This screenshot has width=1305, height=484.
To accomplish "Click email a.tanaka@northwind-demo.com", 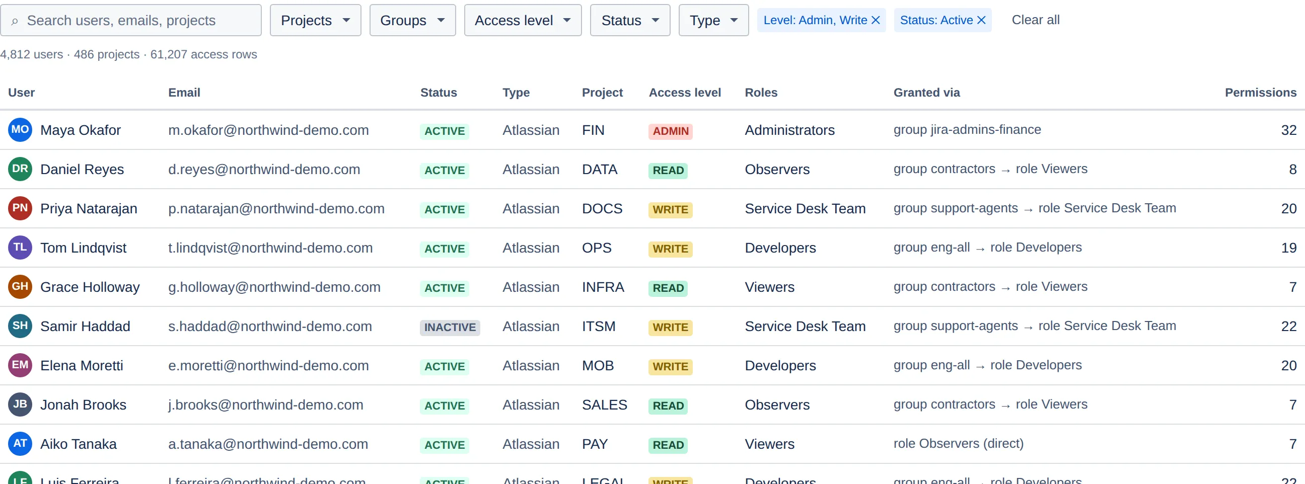I will click(x=268, y=444).
